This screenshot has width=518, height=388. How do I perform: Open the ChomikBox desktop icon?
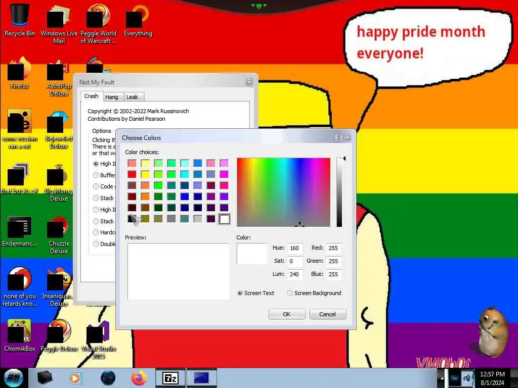[20, 336]
